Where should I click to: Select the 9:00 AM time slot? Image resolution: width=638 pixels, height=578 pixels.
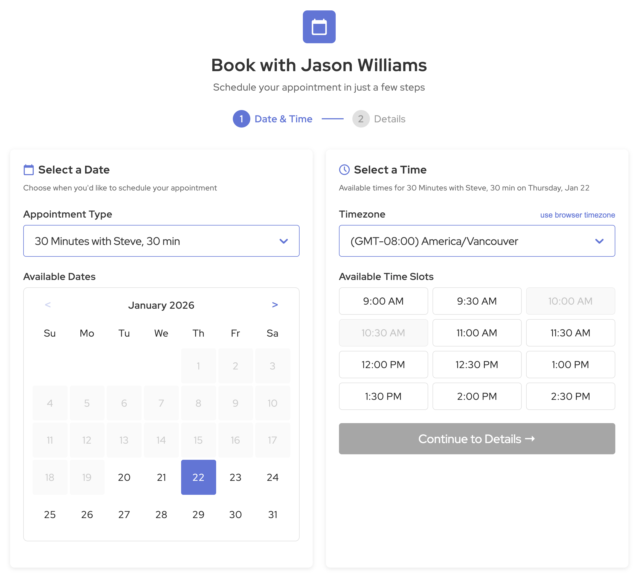click(383, 301)
